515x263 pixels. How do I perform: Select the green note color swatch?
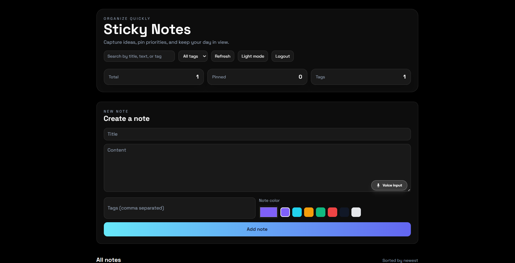321,212
